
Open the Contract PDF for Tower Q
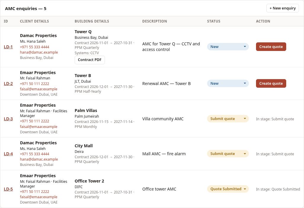[x=89, y=60]
